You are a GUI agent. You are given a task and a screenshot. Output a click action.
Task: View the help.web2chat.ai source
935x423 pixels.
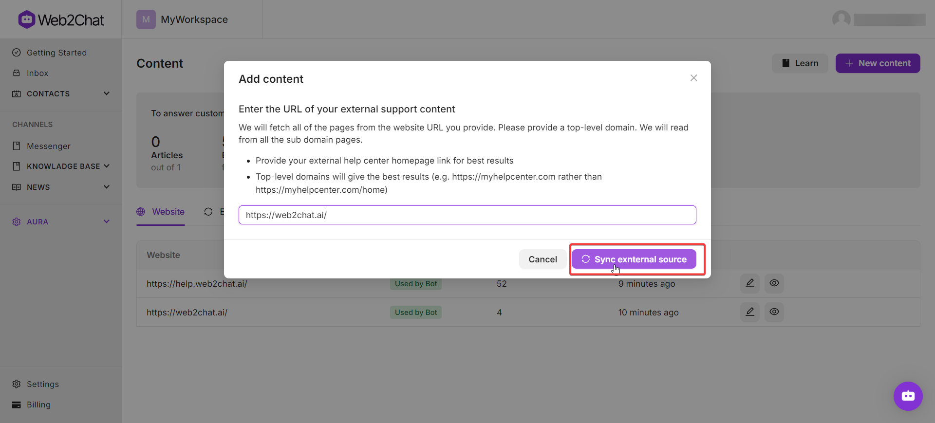774,283
